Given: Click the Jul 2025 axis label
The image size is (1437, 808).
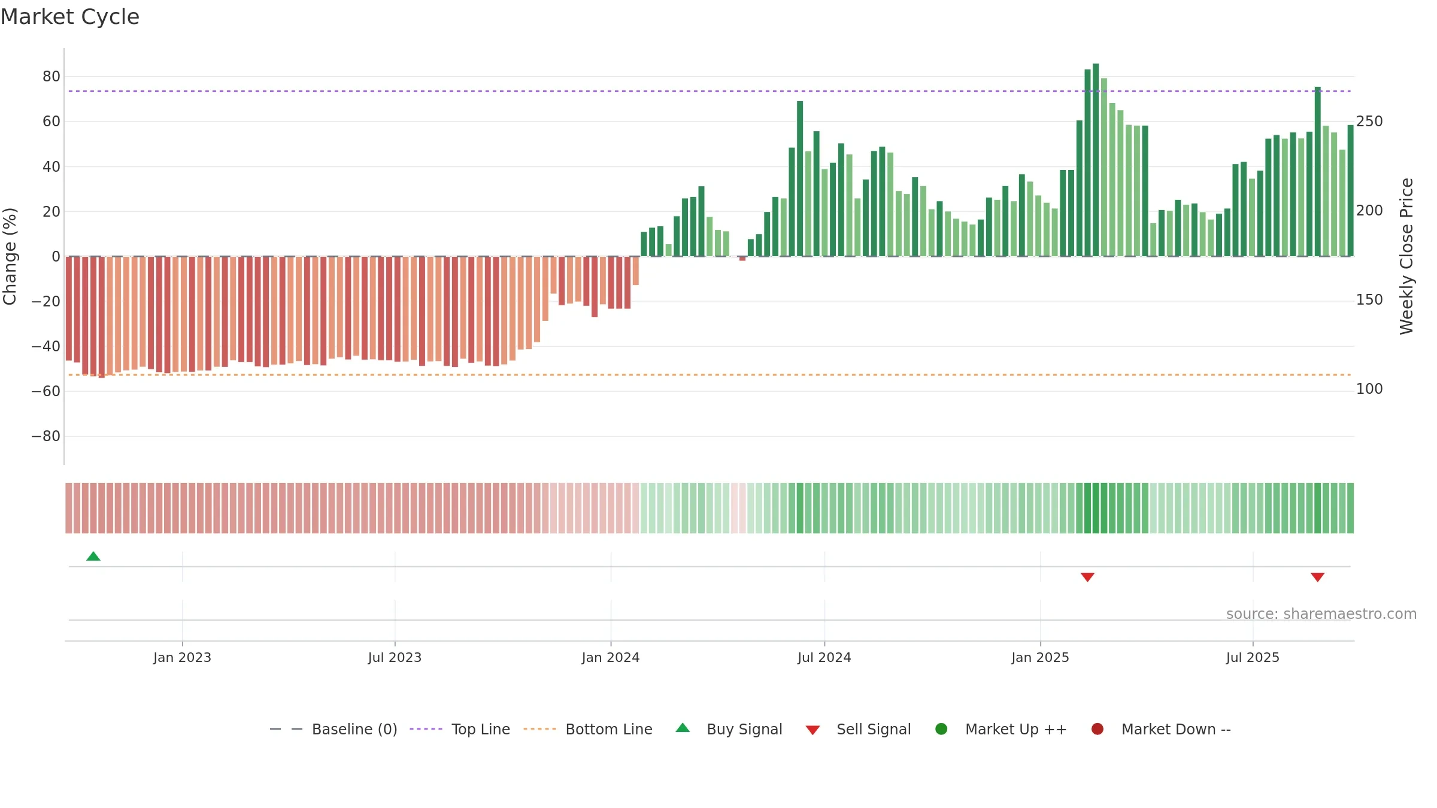Looking at the screenshot, I should click(x=1253, y=658).
